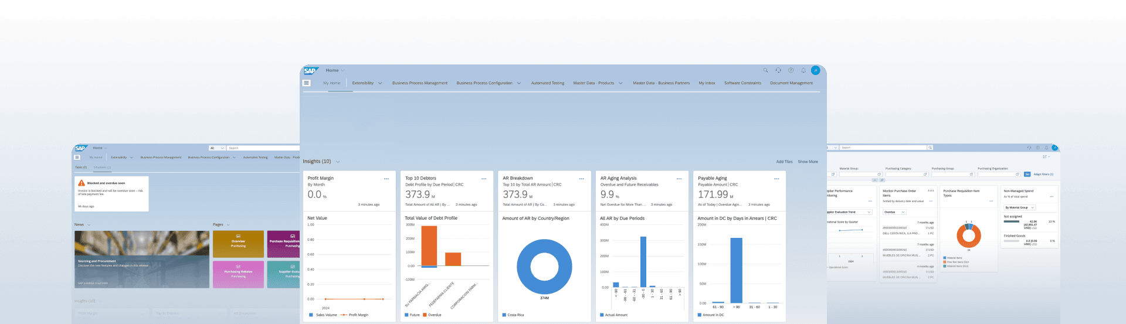The width and height of the screenshot is (1126, 324).
Task: Open the Purchasing Rebates page tile
Action: tap(238, 274)
